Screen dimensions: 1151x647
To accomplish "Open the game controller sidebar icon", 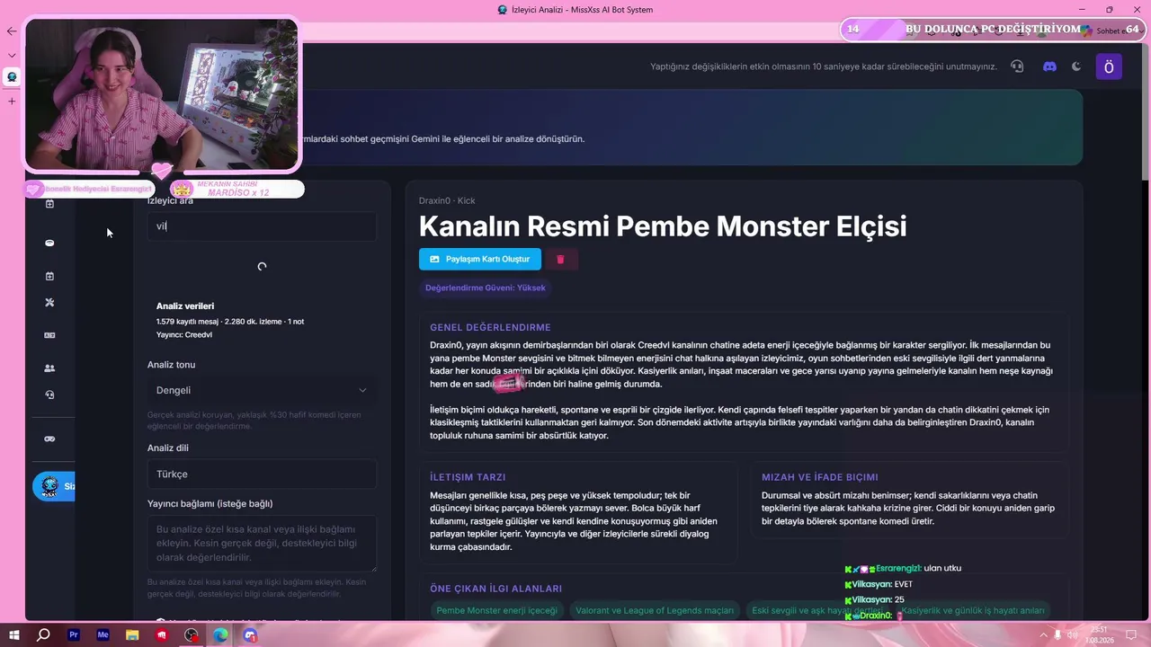I will (49, 439).
